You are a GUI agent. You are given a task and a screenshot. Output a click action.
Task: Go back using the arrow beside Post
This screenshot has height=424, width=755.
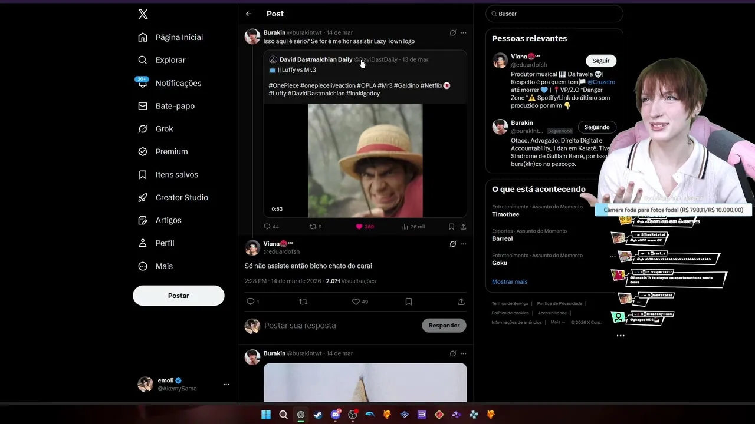[x=248, y=14]
